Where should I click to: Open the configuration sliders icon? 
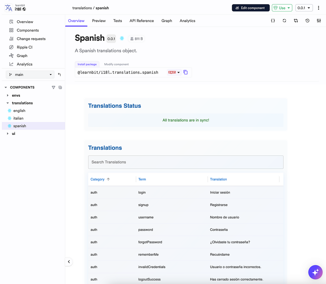point(319,21)
